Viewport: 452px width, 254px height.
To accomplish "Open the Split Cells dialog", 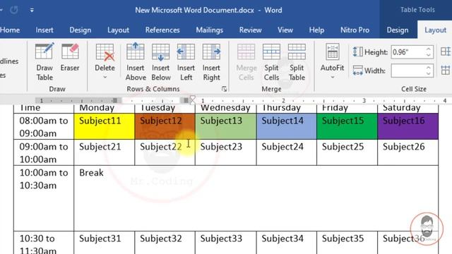I will click(x=271, y=62).
